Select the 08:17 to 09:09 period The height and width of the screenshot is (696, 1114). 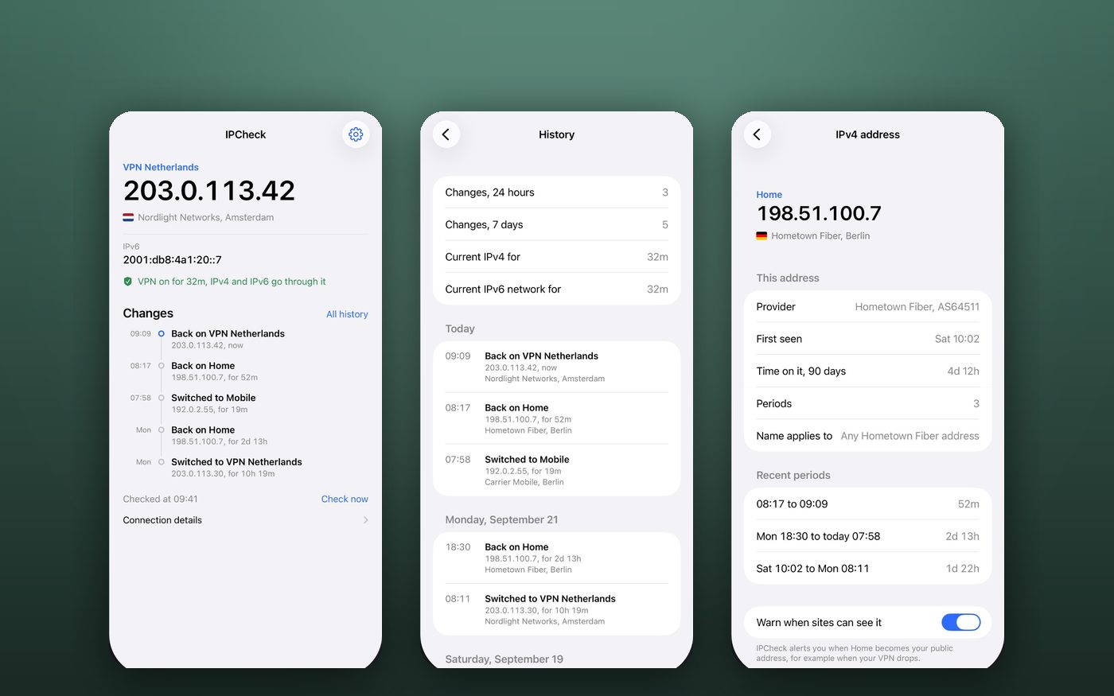point(868,504)
